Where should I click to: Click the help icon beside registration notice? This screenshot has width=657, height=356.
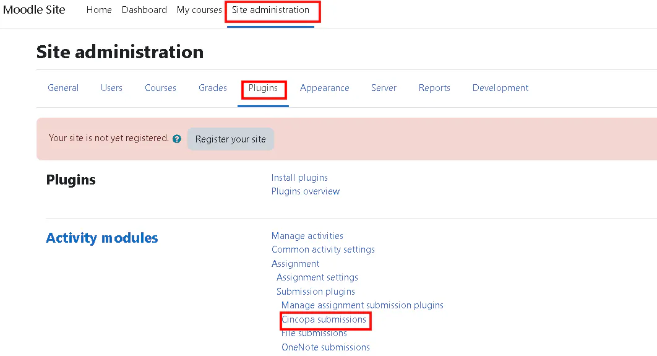[x=177, y=139]
